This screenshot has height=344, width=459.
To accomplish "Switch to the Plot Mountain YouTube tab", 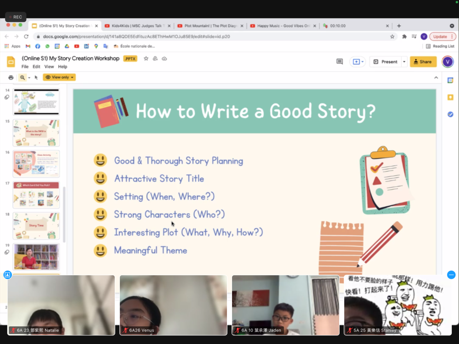I will 210,26.
